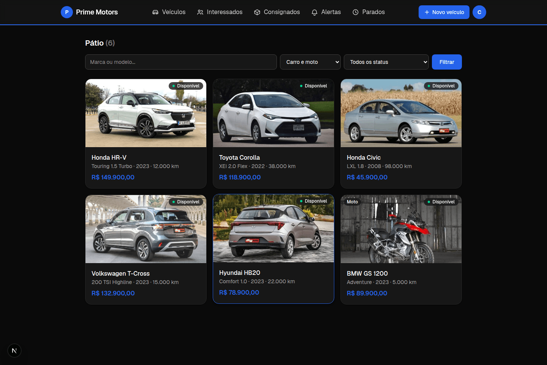Click the price R$ 132.900,00
The width and height of the screenshot is (547, 365).
click(x=113, y=293)
